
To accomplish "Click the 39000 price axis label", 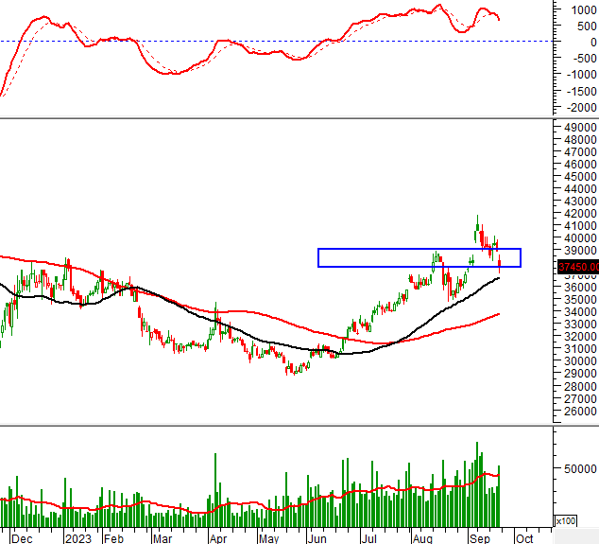I will coord(580,250).
